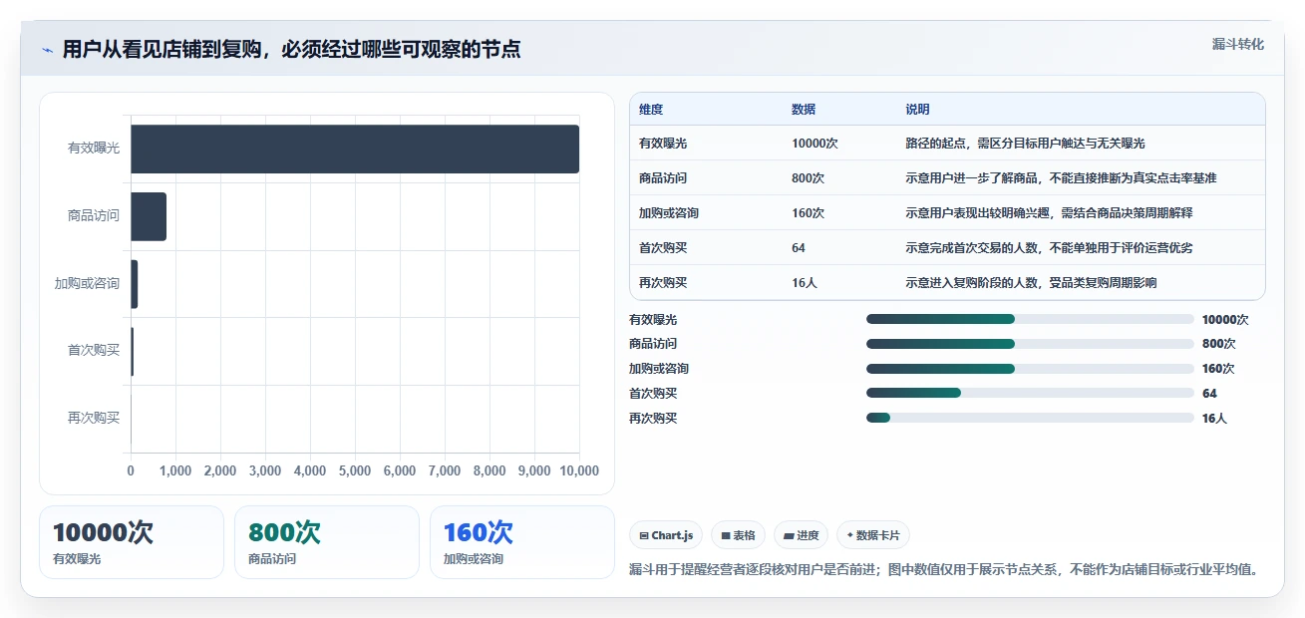Click the 10,000 tick on chart axis
Screen dimensions: 1305x618
pos(579,471)
